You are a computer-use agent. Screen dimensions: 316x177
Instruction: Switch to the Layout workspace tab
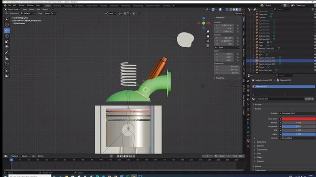coord(47,6)
